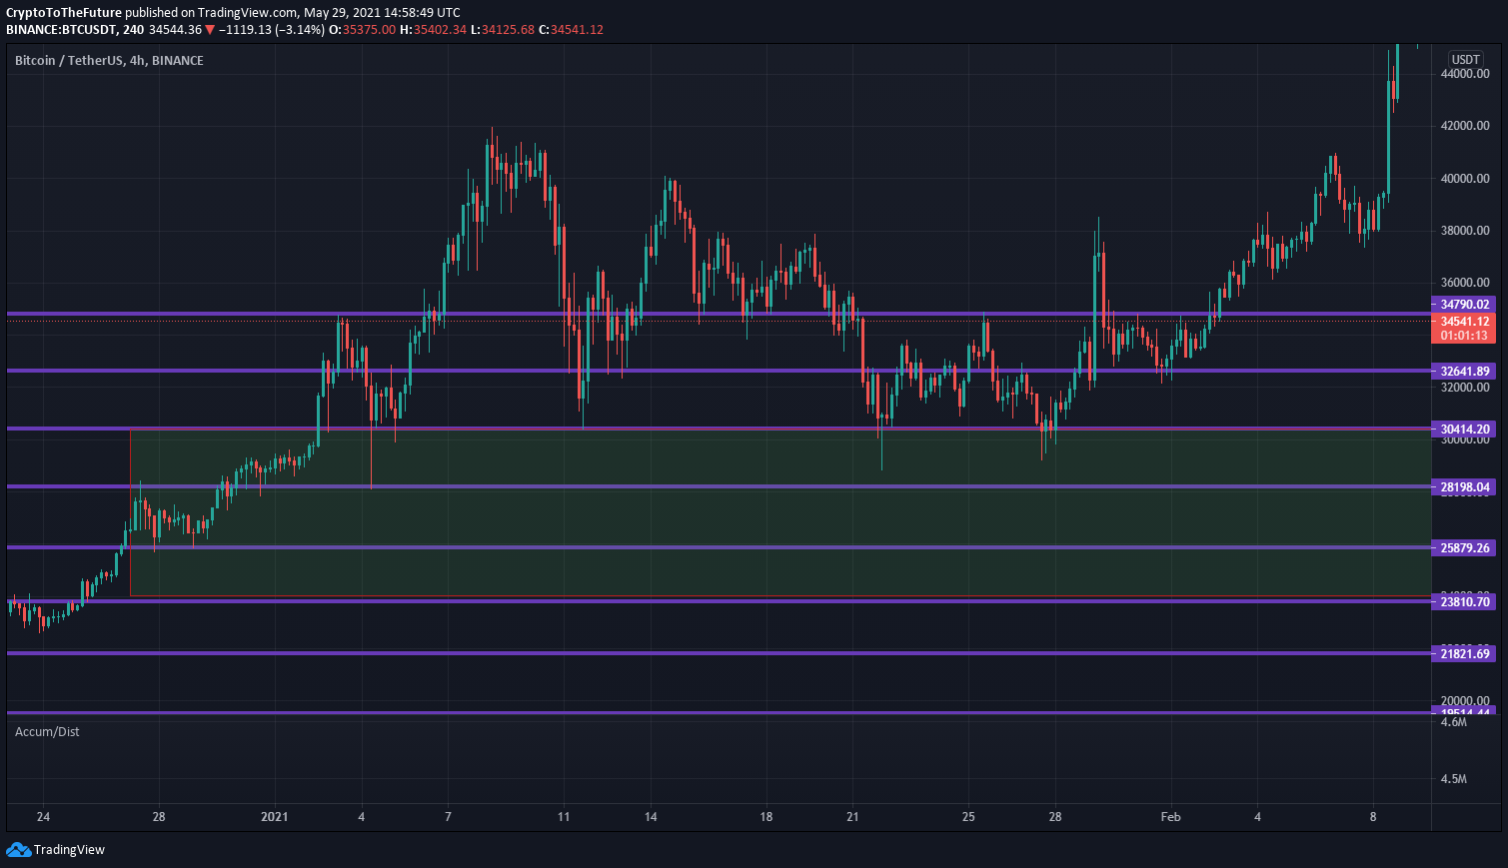1508x868 pixels.
Task: Click the USDT currency label on price axis
Action: click(x=1465, y=60)
